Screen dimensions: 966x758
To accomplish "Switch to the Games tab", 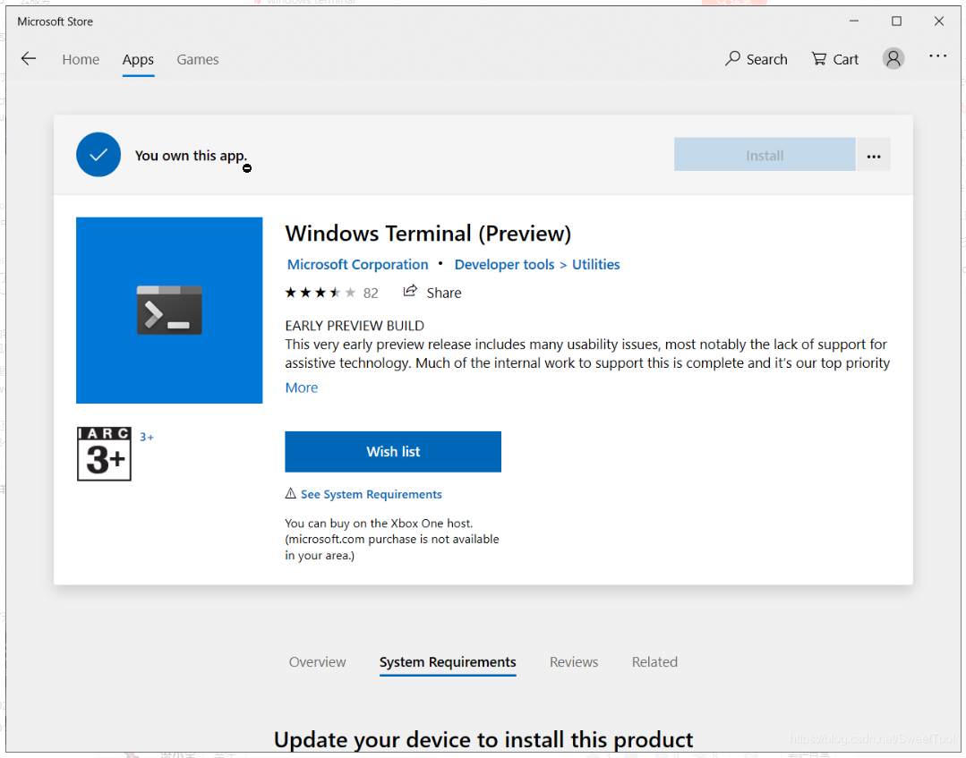I will [197, 59].
